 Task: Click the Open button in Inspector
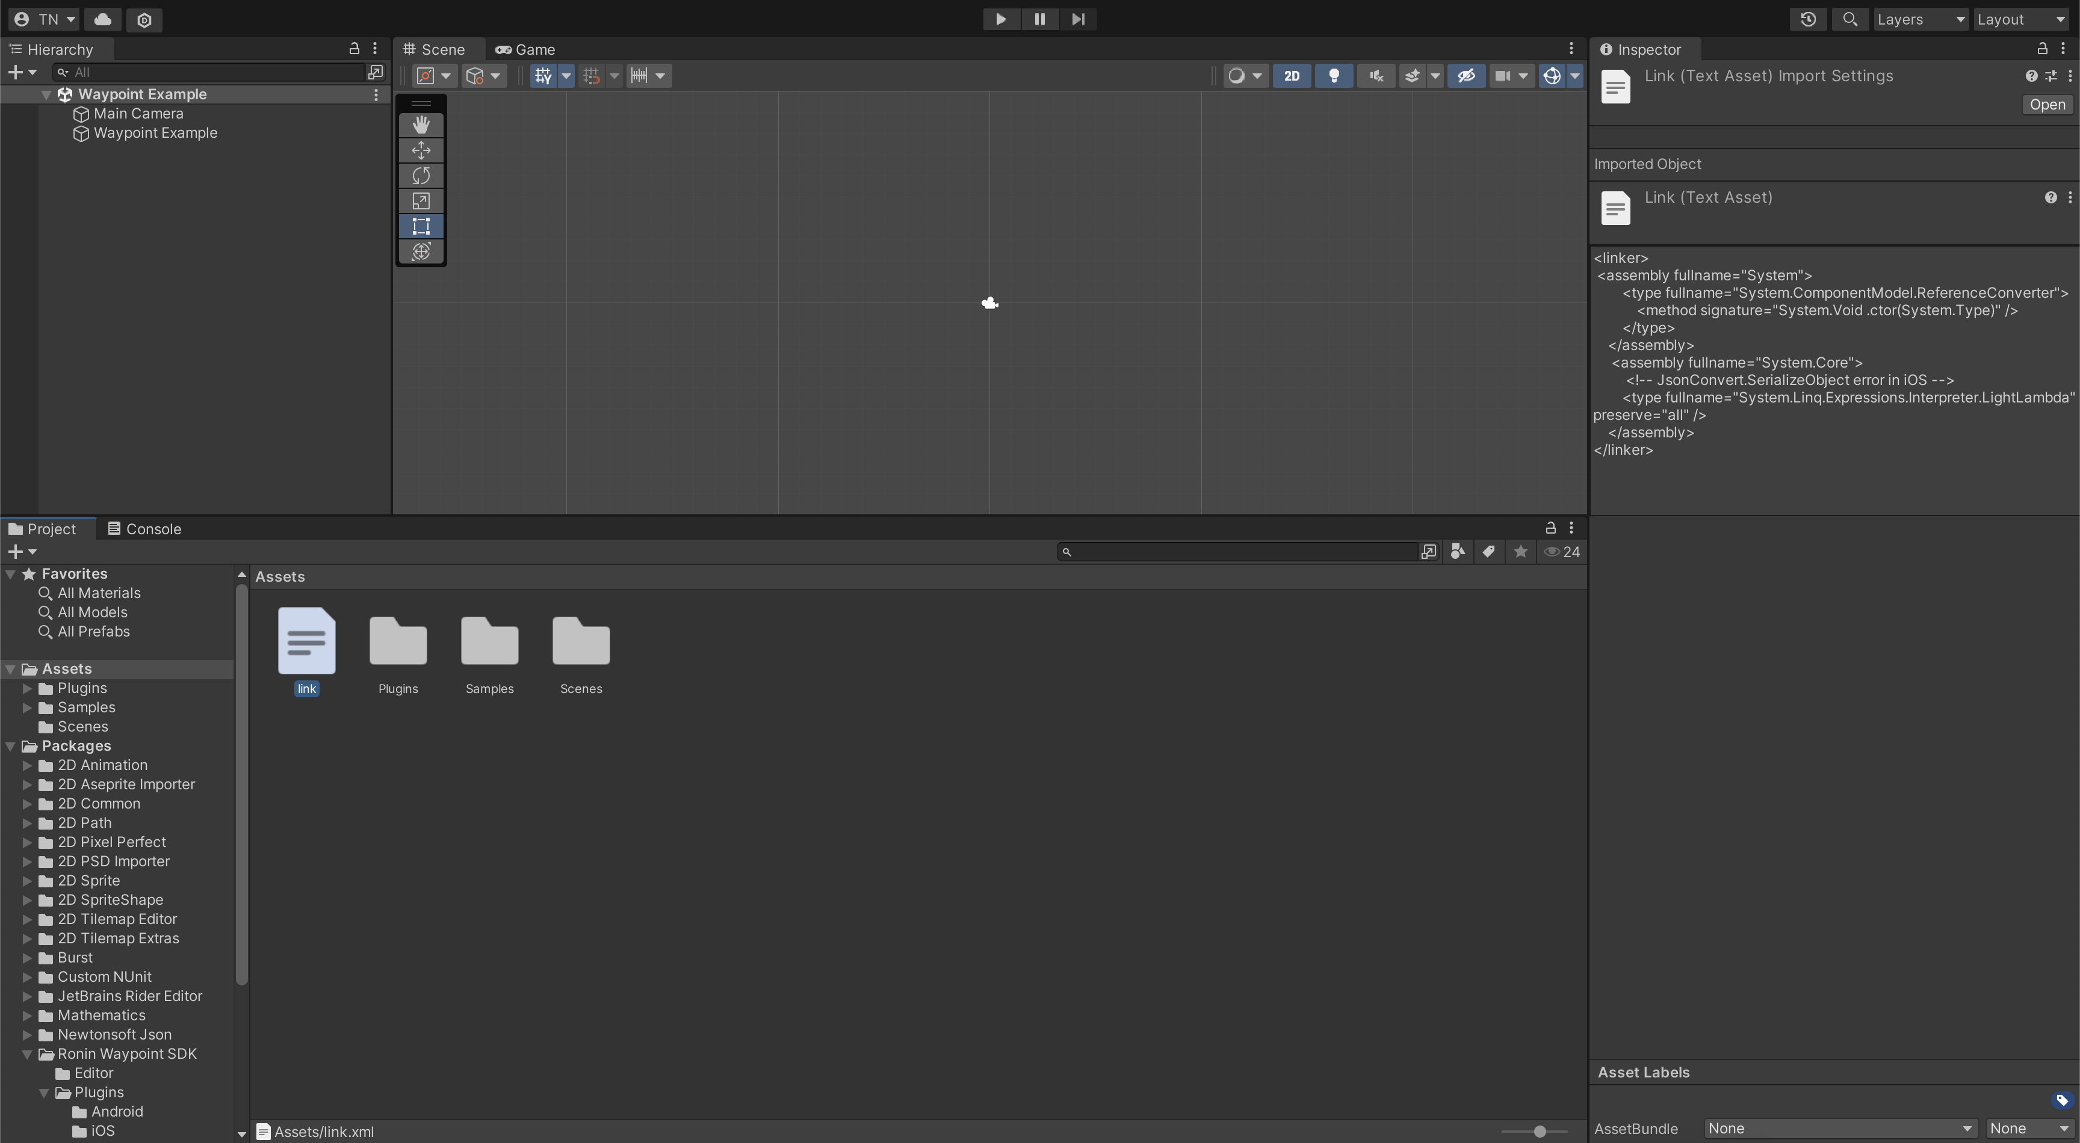(x=2047, y=104)
